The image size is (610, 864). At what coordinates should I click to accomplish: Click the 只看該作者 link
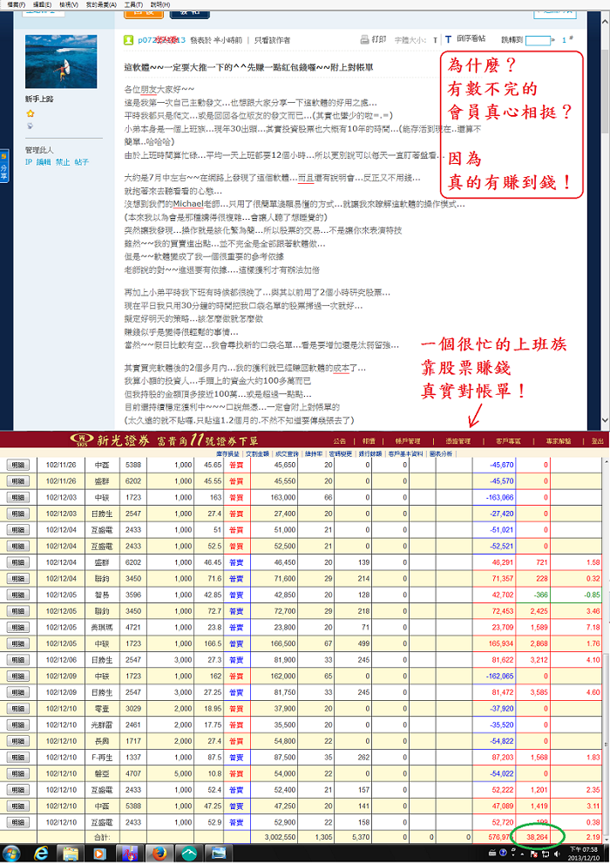272,40
